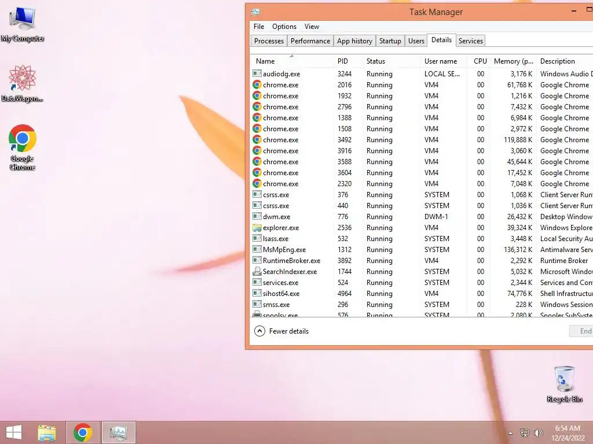Viewport: 593px width, 444px height.
Task: Click the services.exe process icon
Action: coord(257,282)
